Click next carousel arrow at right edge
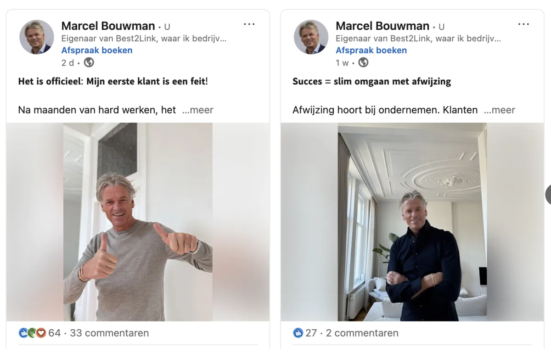 (548, 194)
